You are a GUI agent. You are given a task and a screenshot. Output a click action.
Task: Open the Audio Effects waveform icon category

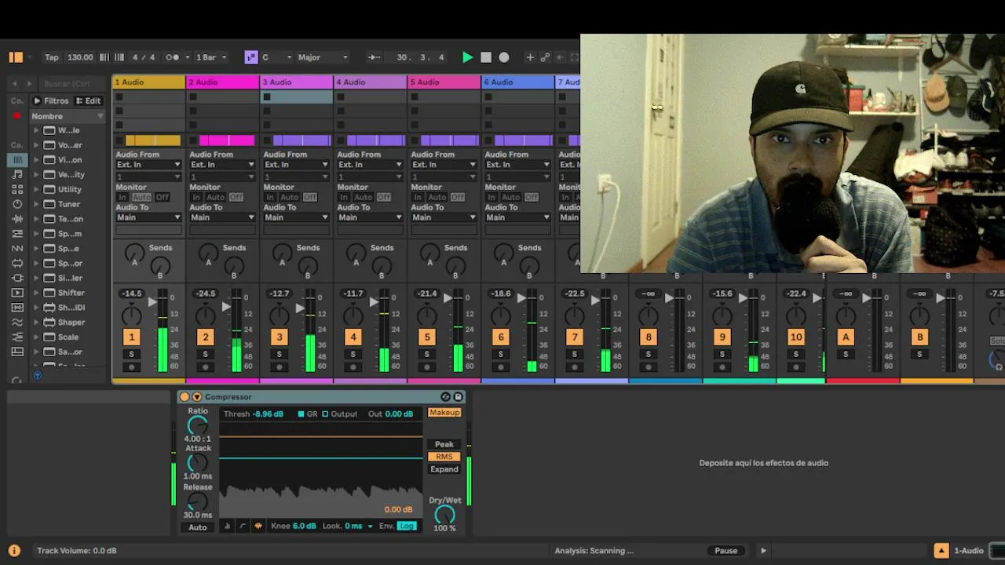tap(17, 219)
